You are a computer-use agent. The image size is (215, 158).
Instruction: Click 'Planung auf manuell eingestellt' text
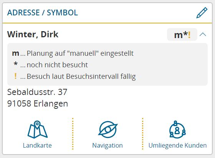[x=80, y=53]
